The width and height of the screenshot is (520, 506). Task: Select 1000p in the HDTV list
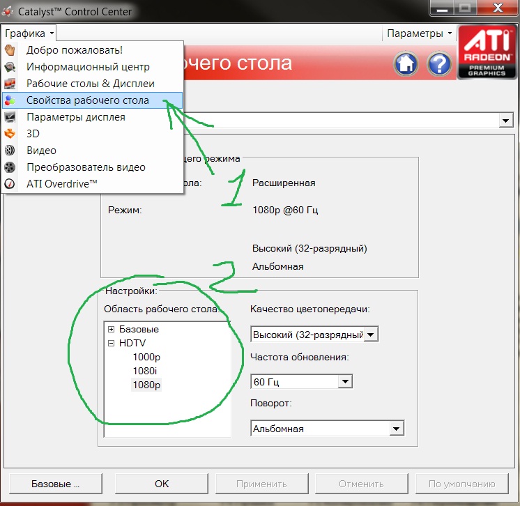coord(146,357)
